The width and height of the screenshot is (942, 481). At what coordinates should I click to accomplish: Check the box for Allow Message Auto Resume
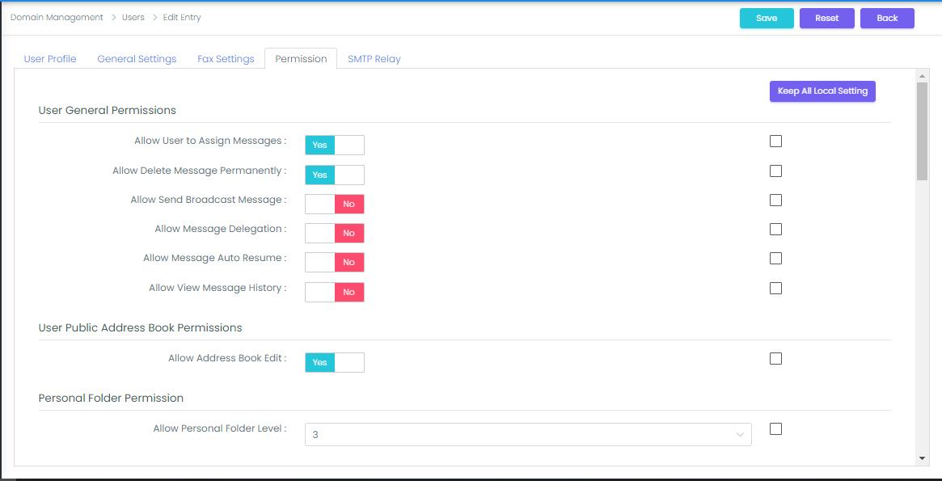(x=775, y=258)
